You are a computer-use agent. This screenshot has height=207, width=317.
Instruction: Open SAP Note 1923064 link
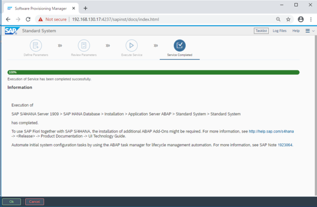coord(285,145)
